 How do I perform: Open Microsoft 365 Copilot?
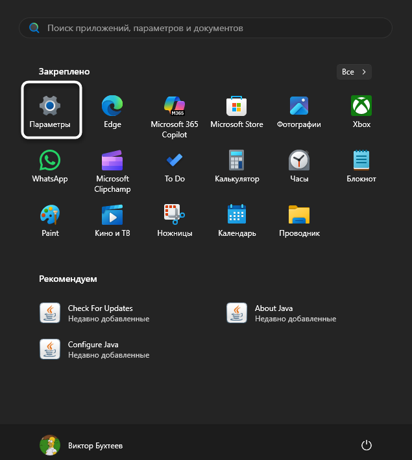[x=175, y=116]
